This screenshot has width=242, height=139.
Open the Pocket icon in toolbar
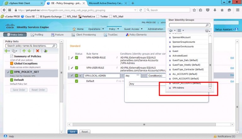208,10
